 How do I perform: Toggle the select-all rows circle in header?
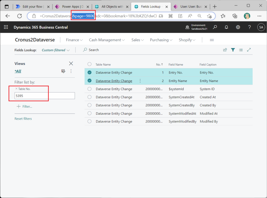click(89, 64)
